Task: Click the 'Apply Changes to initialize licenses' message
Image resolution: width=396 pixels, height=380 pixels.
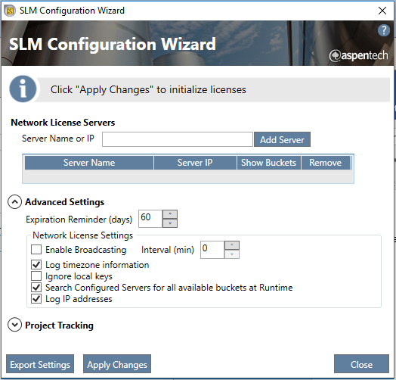Action: [x=148, y=90]
